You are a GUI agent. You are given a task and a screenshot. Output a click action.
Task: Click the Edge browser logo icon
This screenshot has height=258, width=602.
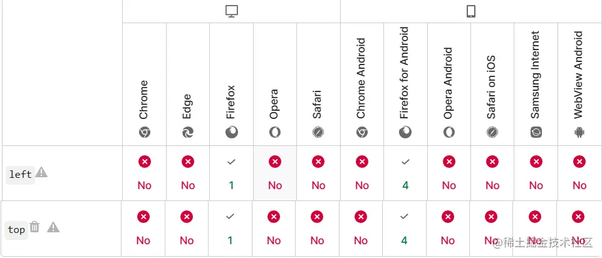[x=188, y=132]
